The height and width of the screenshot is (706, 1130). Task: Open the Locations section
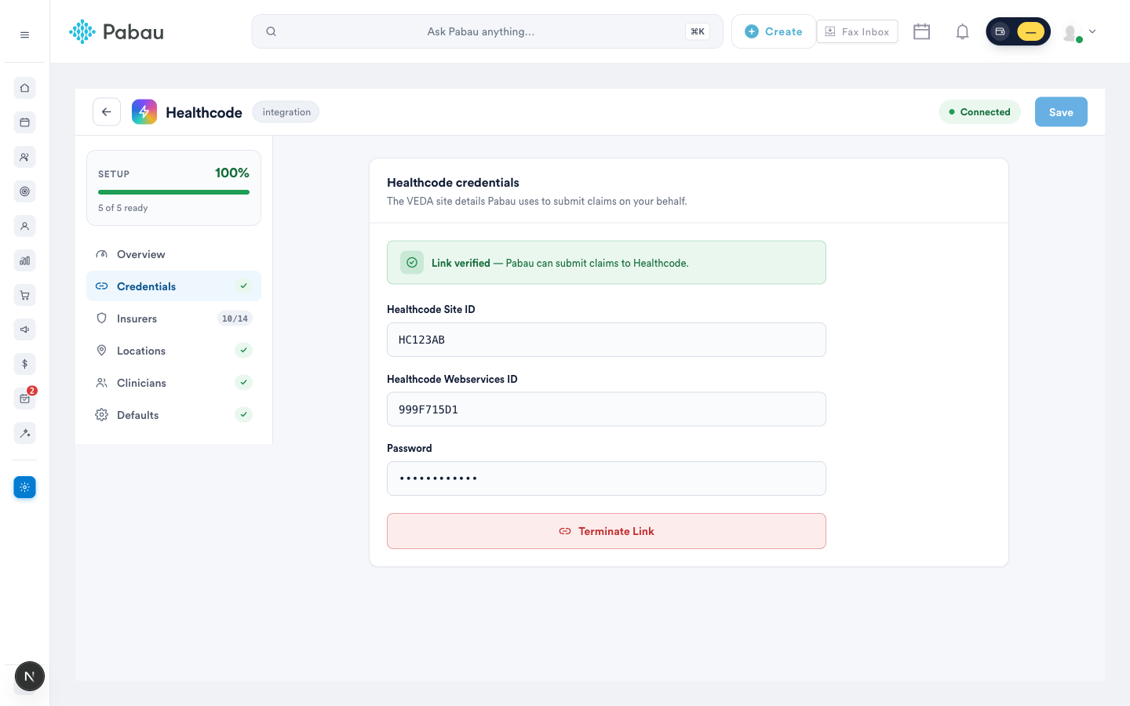173,351
